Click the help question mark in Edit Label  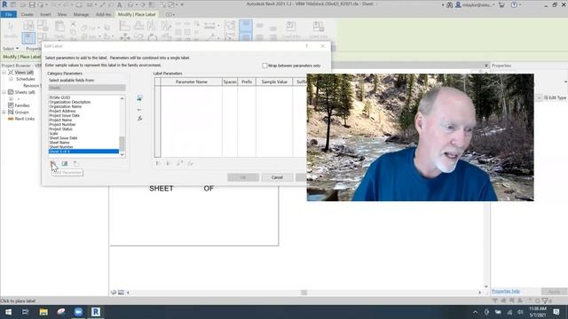[x=307, y=46]
